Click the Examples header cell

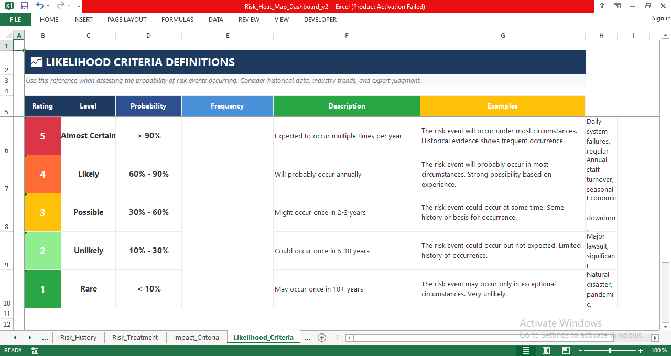(503, 106)
